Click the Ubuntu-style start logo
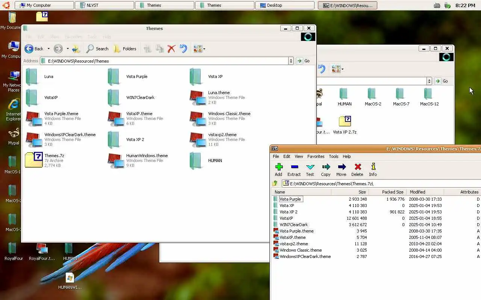The width and height of the screenshot is (481, 300). click(x=6, y=5)
